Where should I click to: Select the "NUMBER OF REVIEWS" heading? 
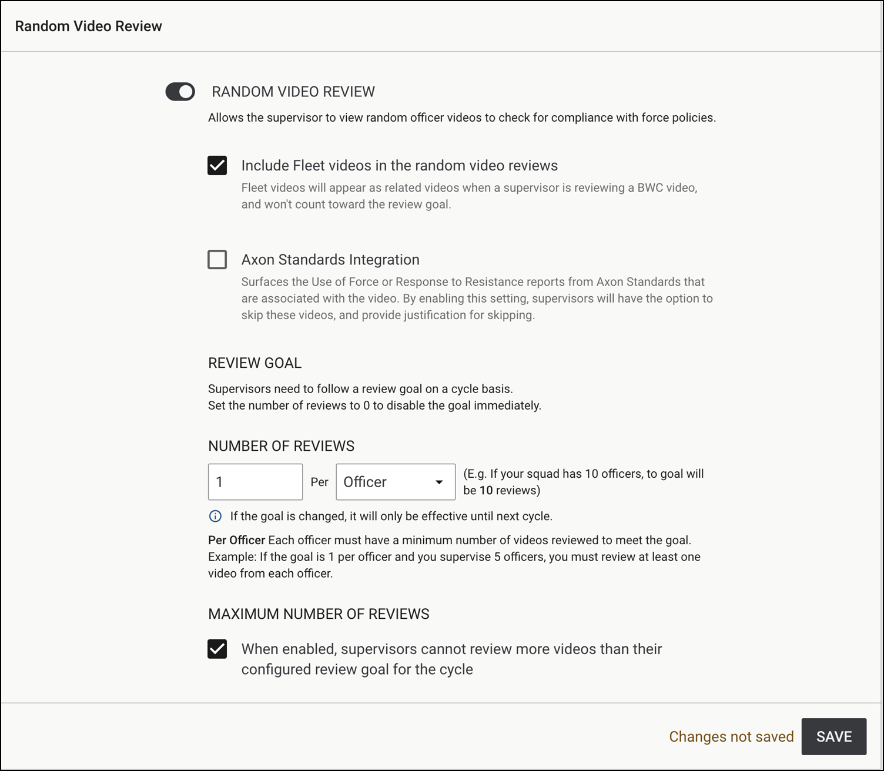(281, 446)
